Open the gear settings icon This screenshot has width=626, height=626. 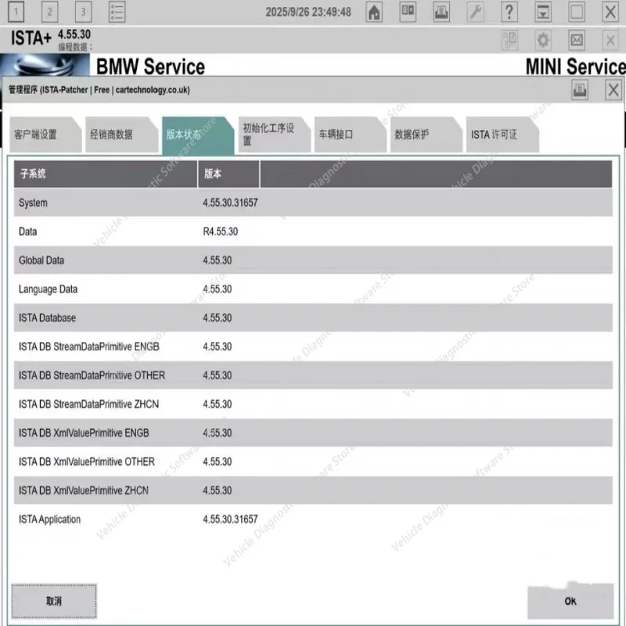pos(543,40)
